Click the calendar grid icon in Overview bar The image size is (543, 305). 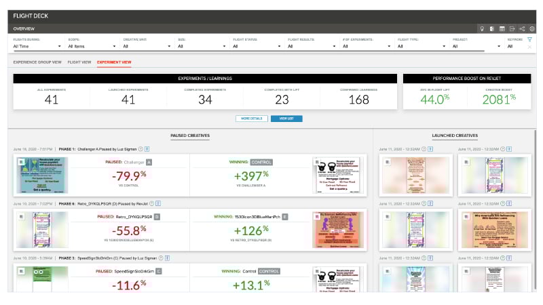(x=502, y=29)
